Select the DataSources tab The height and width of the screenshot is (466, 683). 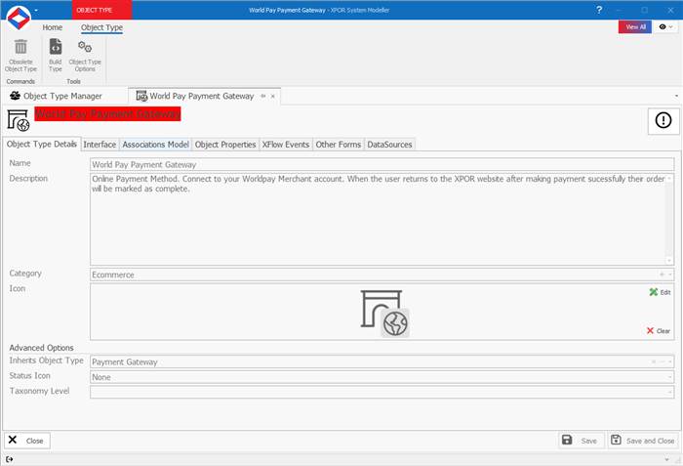389,145
